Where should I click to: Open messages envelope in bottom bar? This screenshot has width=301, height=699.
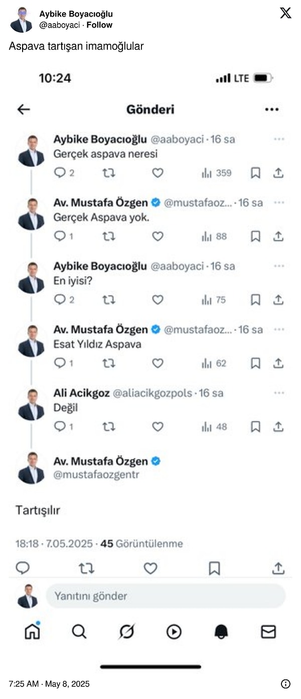(x=268, y=632)
